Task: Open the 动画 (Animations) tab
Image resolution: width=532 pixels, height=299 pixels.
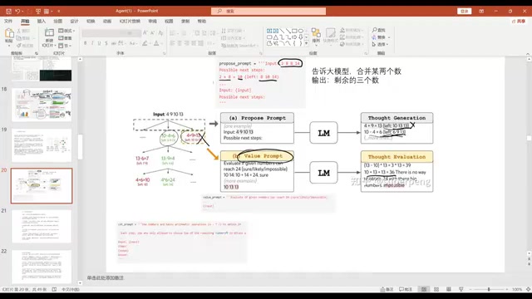Action: pos(107,21)
